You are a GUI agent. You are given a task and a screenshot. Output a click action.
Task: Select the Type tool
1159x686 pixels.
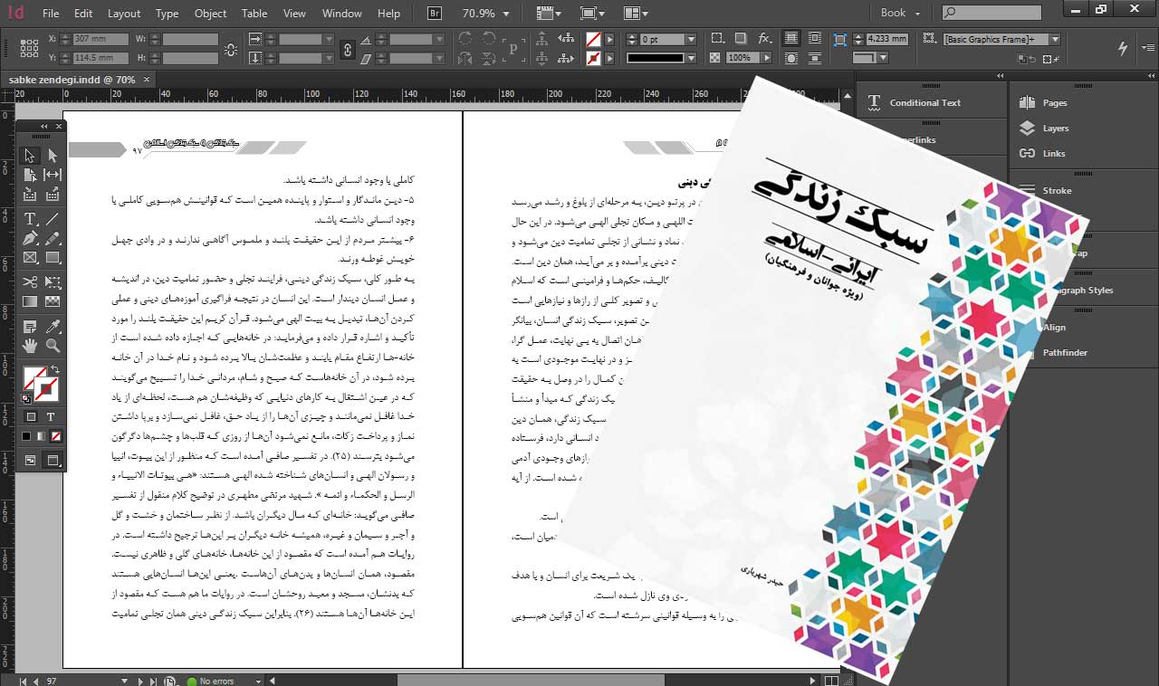pyautogui.click(x=29, y=218)
